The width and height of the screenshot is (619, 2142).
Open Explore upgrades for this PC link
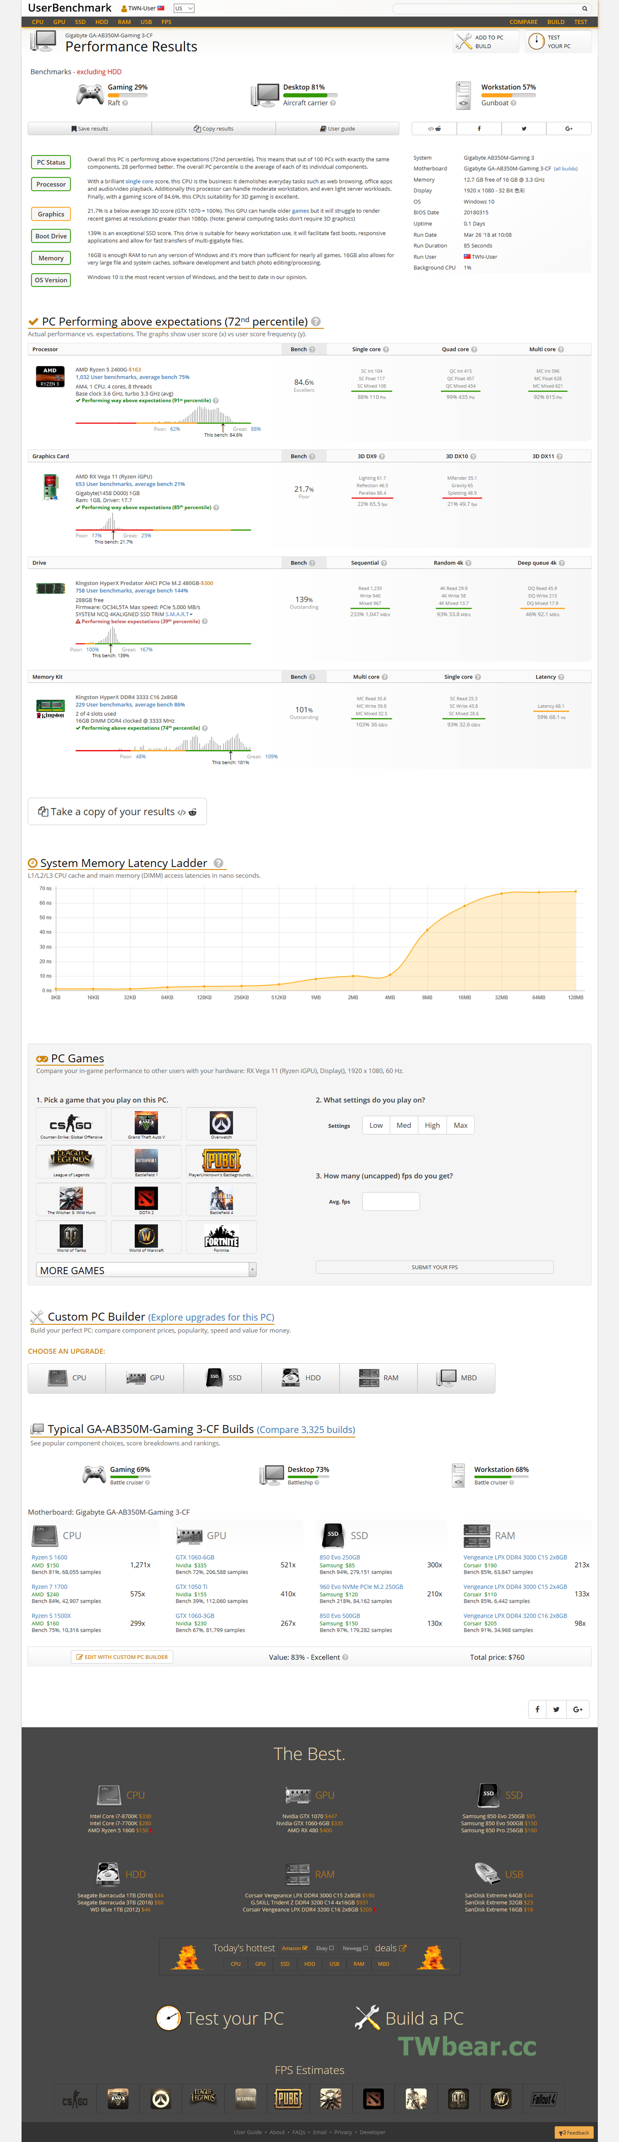coord(211,1317)
